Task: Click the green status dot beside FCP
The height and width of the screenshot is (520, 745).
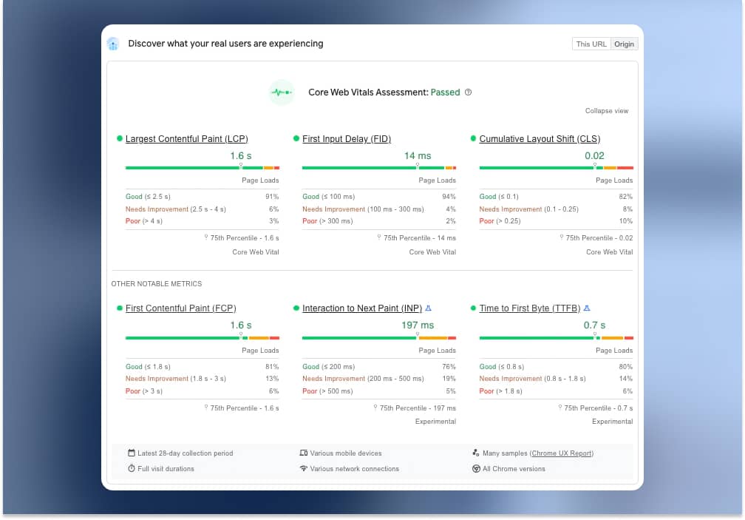Action: (x=120, y=308)
